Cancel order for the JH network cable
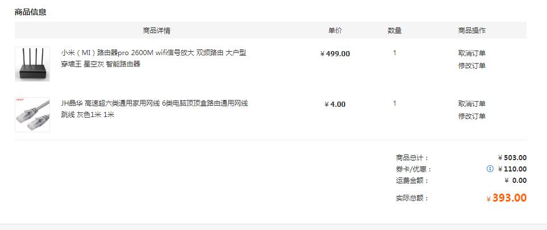The width and height of the screenshot is (547, 230). tap(471, 104)
